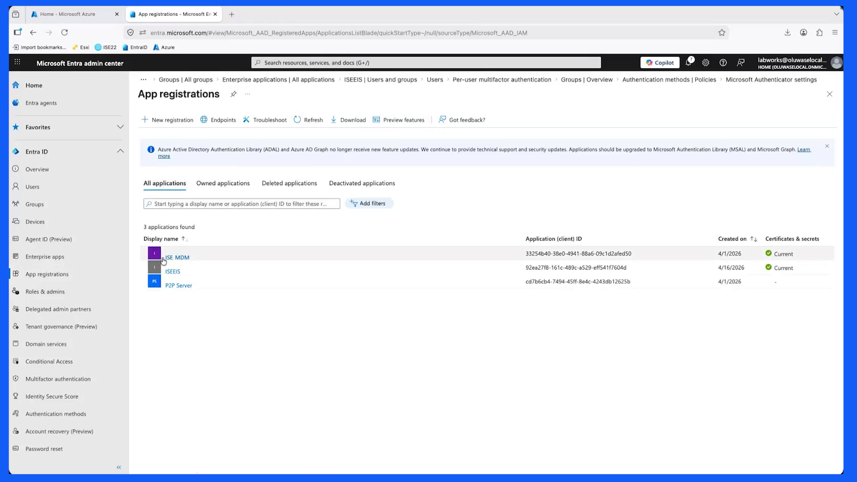Image resolution: width=857 pixels, height=482 pixels.
Task: Collapse the left navigation sidebar
Action: pos(119,467)
